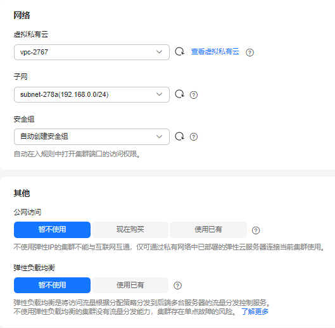Open the 自动创建安全组 dropdown

tap(92, 137)
